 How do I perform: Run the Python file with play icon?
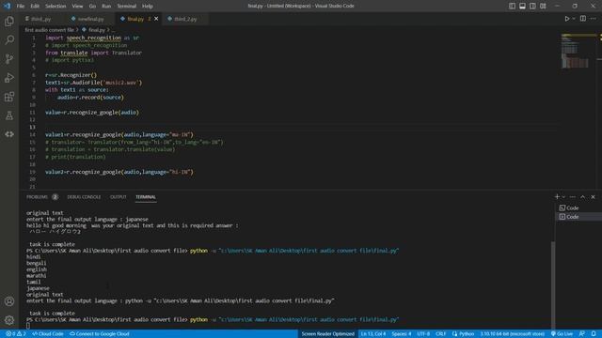pyautogui.click(x=566, y=19)
